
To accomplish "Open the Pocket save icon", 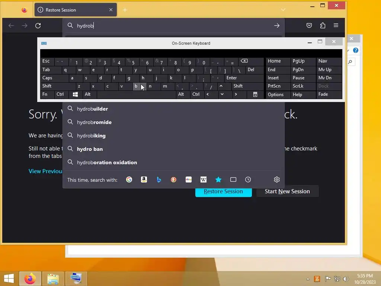I will 309,25.
